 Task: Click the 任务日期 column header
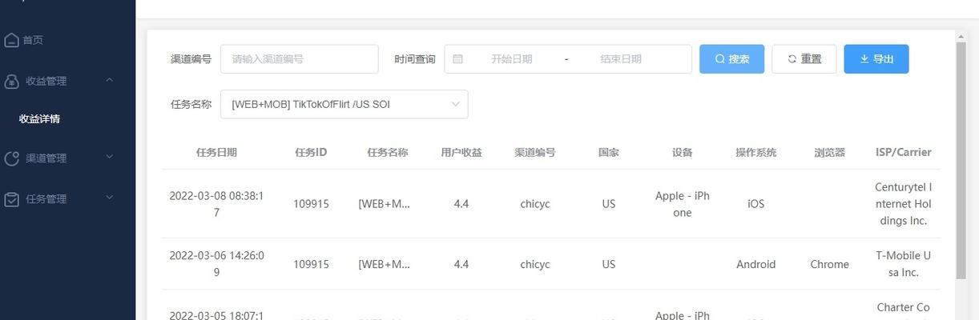pos(216,152)
